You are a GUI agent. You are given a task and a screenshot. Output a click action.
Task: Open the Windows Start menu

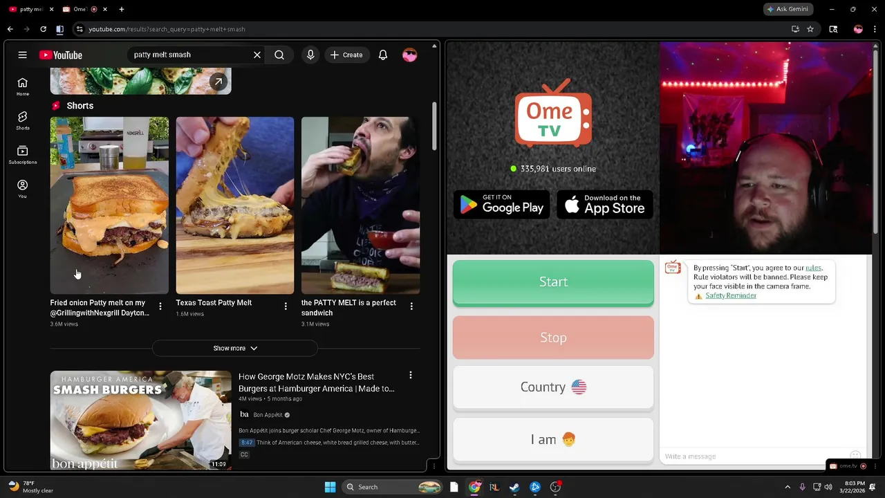330,487
